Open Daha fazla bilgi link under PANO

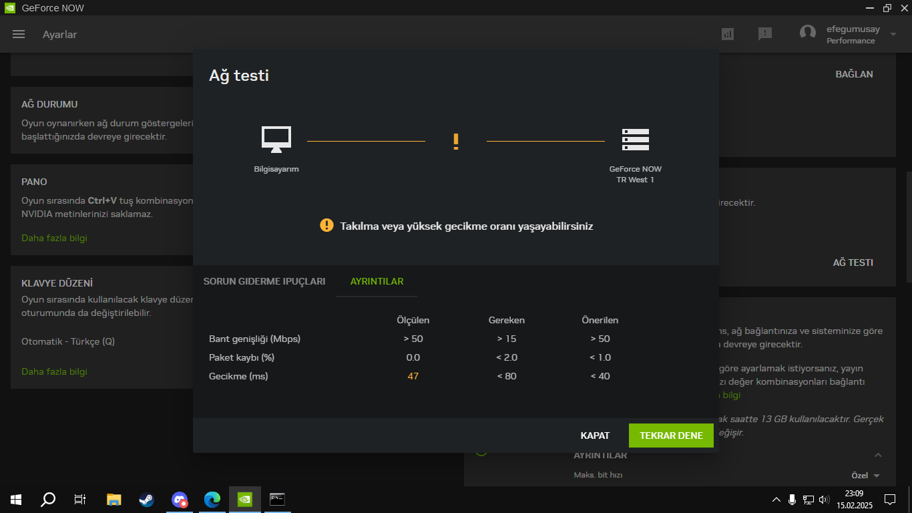pyautogui.click(x=54, y=238)
